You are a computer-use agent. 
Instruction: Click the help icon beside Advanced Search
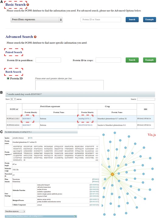pos(35,37)
